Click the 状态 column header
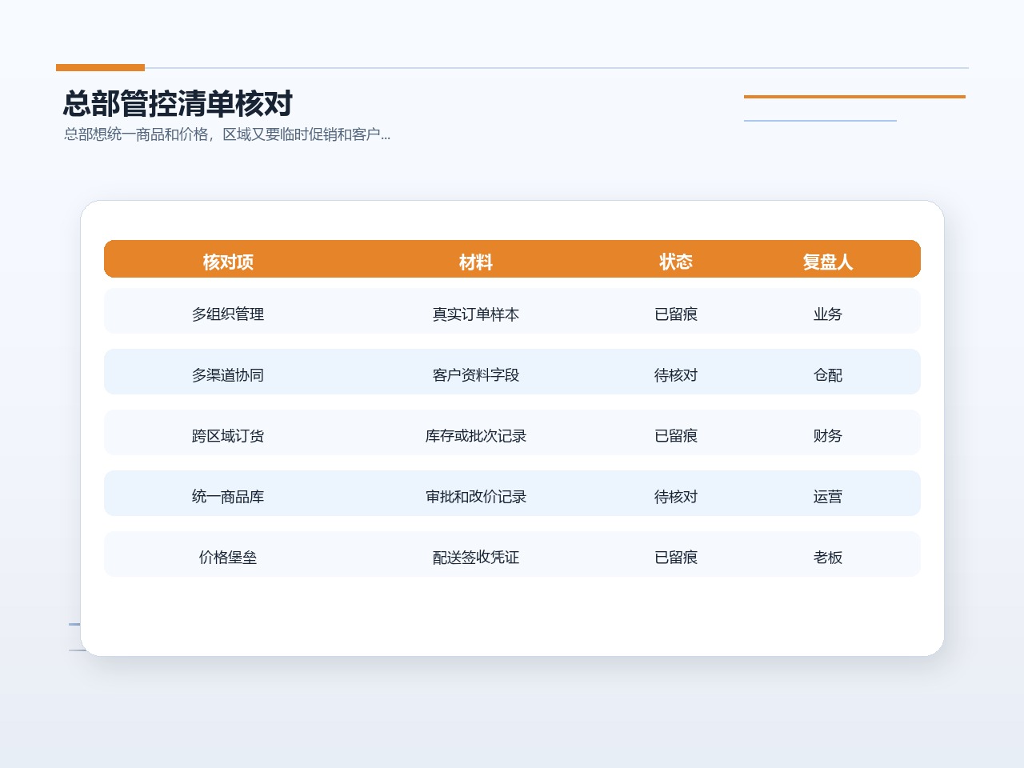Viewport: 1024px width, 768px height. pos(676,262)
